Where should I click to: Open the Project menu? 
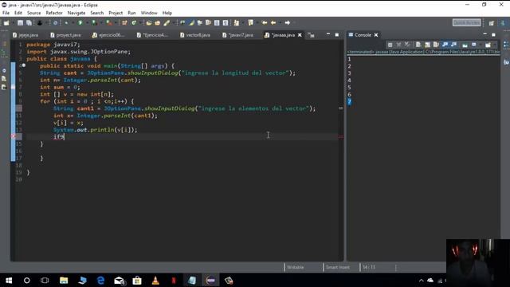click(x=116, y=13)
